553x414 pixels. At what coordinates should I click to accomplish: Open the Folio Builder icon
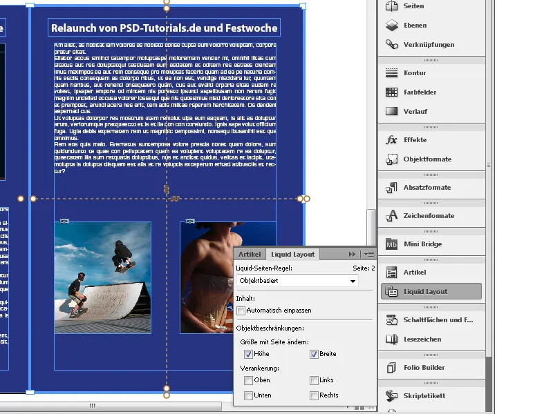[391, 368]
